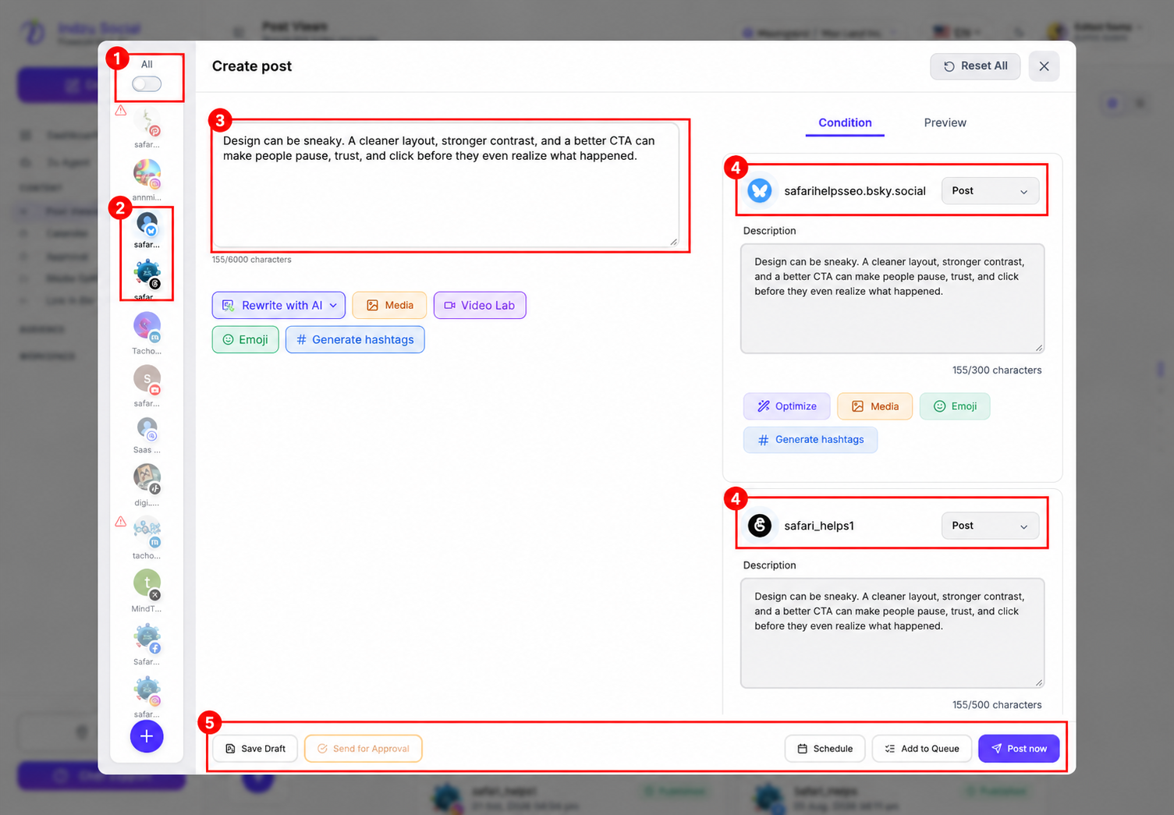Screen dimensions: 1174x815
Task: Select the Pinterest safar... account avatar
Action: 147,121
